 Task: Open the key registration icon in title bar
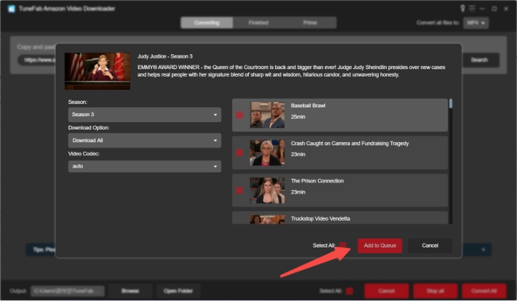(462, 8)
